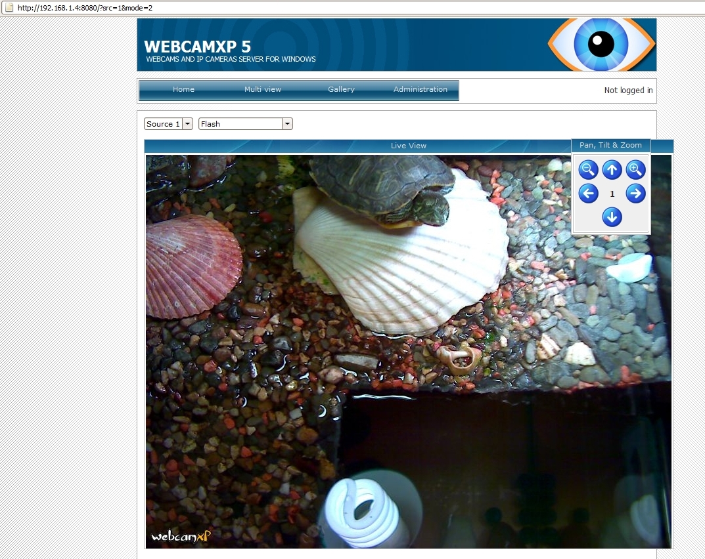Click the 'Not logged in' text
Screen dimensions: 705x559
pos(628,91)
